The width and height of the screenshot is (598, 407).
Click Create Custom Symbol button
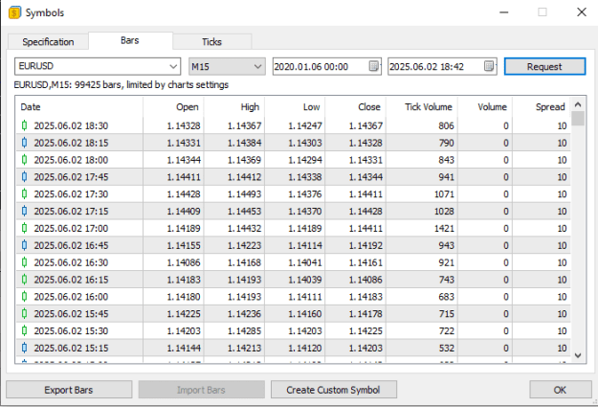coord(333,390)
